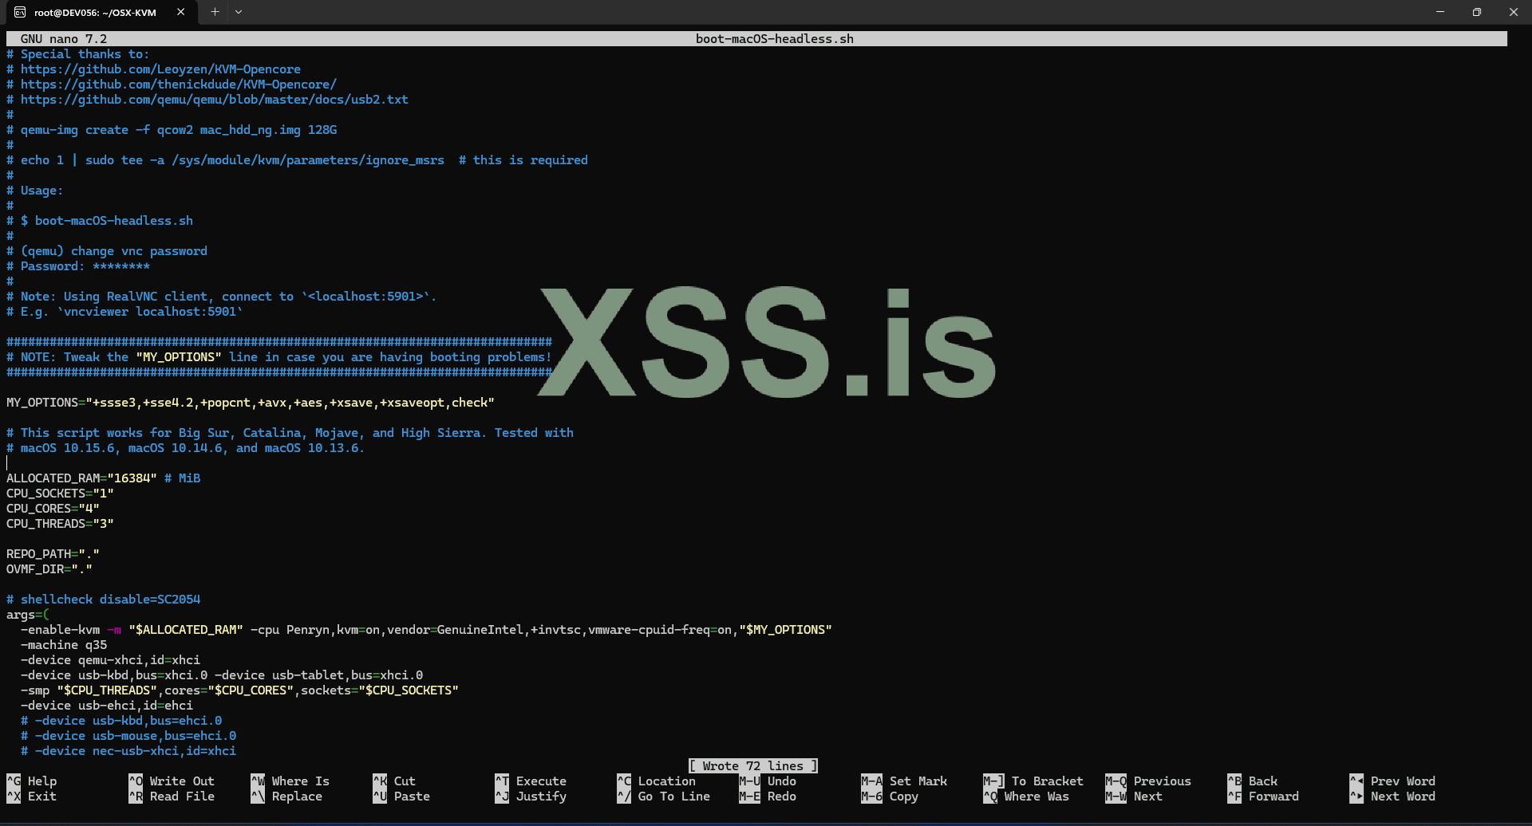Click the M-W Next shortcut
Image resolution: width=1532 pixels, height=826 pixels.
[1134, 796]
